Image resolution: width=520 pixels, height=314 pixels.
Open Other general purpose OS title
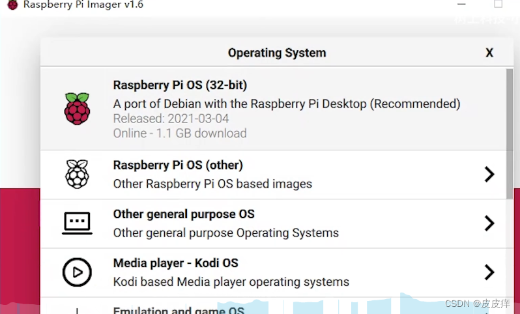pyautogui.click(x=184, y=214)
